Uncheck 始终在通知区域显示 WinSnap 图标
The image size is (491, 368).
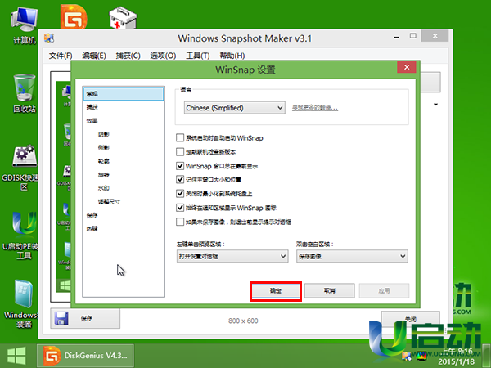(x=180, y=208)
